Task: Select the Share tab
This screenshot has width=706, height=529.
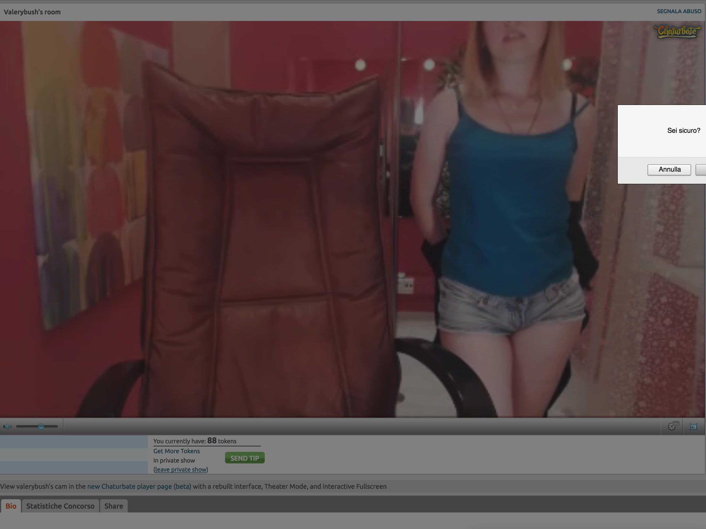Action: pyautogui.click(x=114, y=506)
